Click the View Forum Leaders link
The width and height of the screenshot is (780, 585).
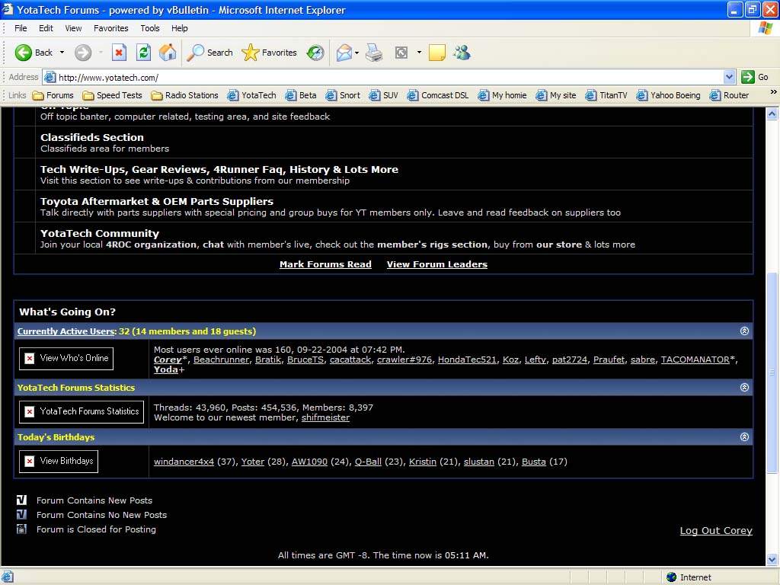tap(437, 264)
